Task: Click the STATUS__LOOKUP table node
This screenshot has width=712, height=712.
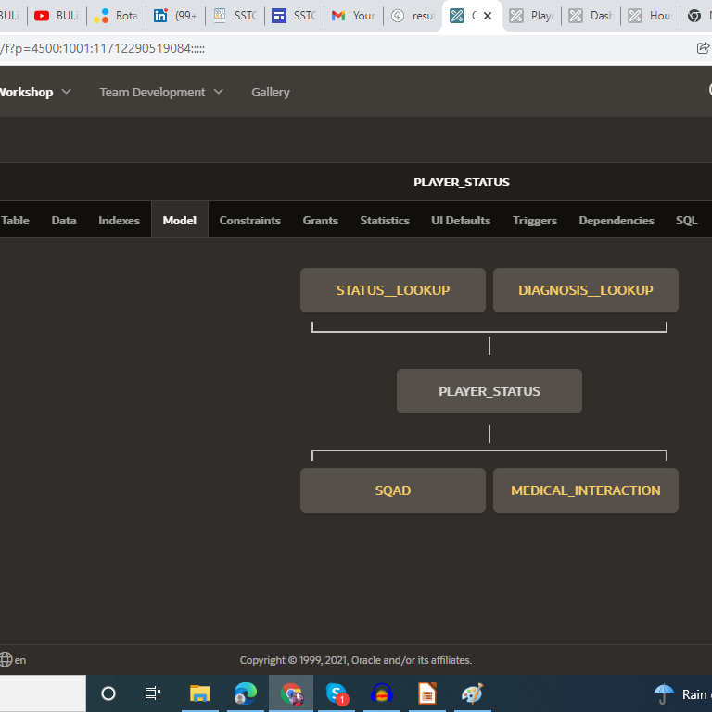Action: tap(392, 290)
